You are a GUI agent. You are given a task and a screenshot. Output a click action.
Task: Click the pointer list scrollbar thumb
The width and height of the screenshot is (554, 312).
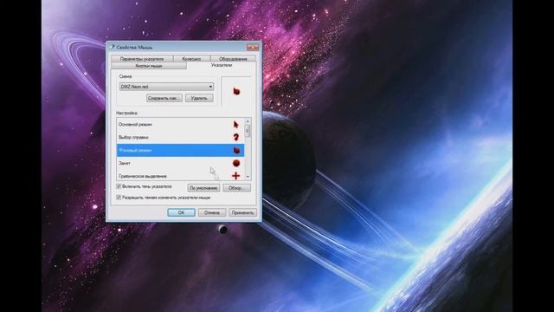[248, 131]
